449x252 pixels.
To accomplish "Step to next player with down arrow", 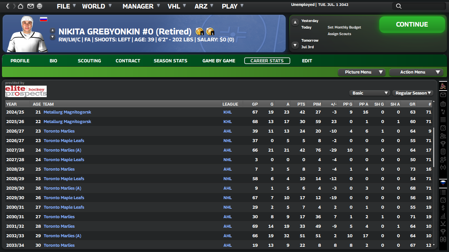I will pyautogui.click(x=52, y=37).
